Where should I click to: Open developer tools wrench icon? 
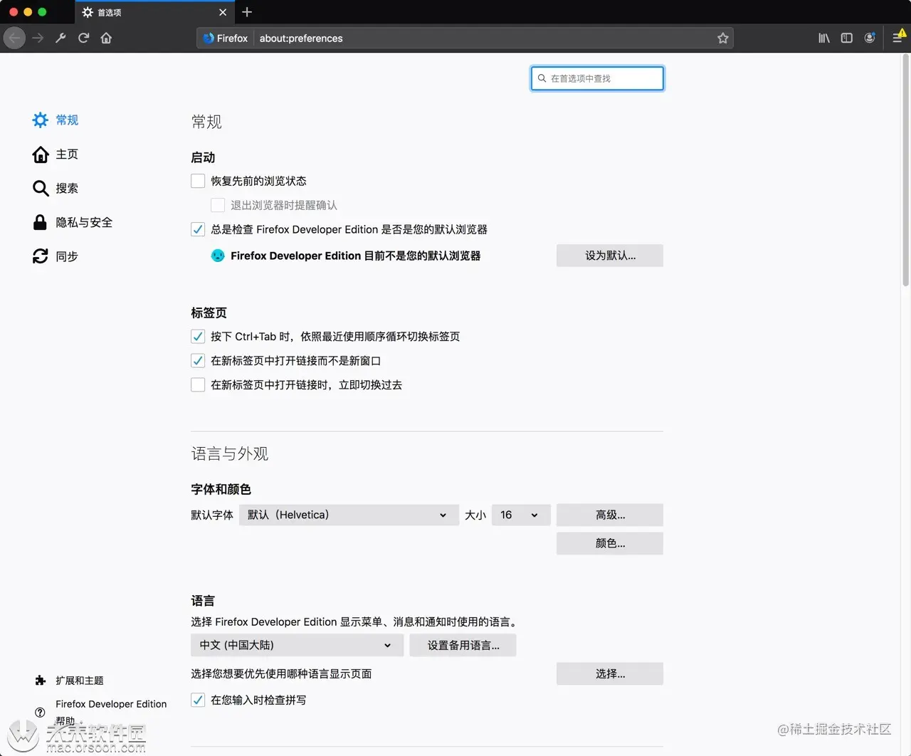click(60, 38)
